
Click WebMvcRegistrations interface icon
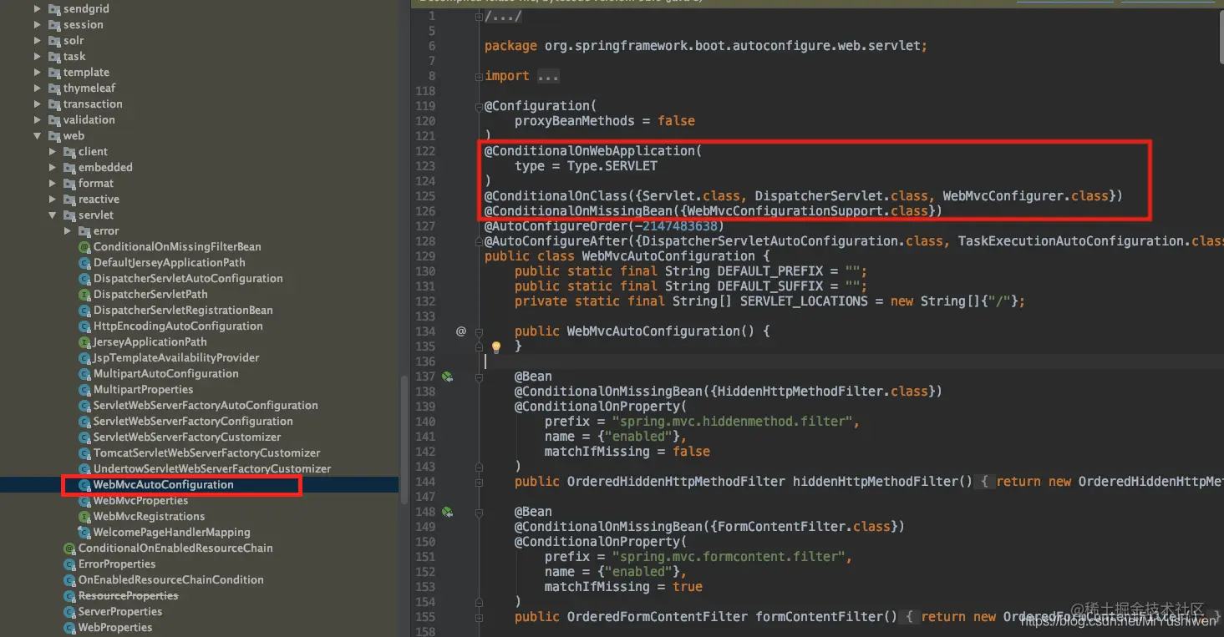pos(84,517)
